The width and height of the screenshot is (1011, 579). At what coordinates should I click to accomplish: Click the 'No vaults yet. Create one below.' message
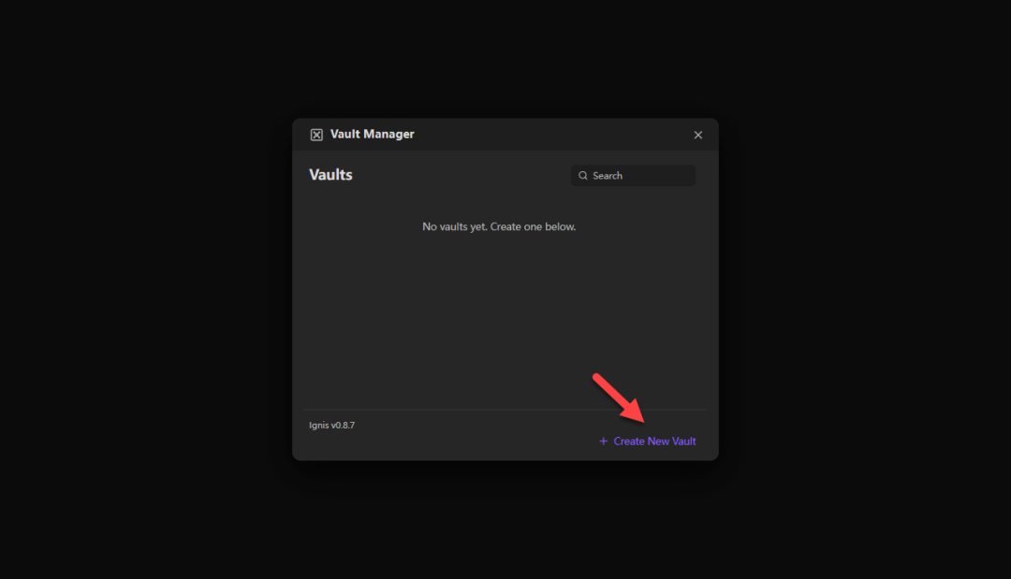[x=499, y=226]
